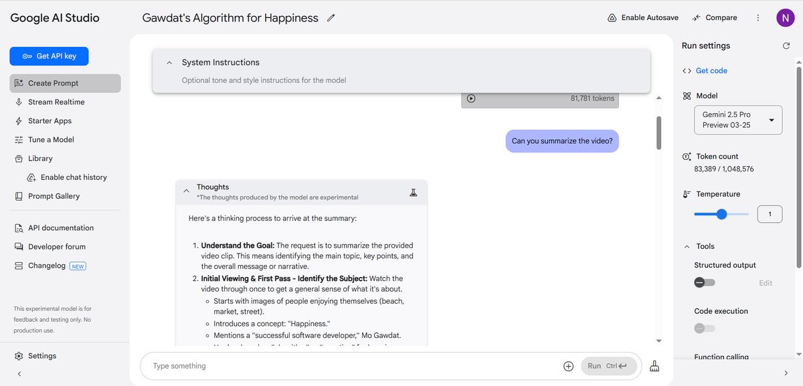Click the Google AI Studio logo
The width and height of the screenshot is (803, 386).
(x=55, y=18)
